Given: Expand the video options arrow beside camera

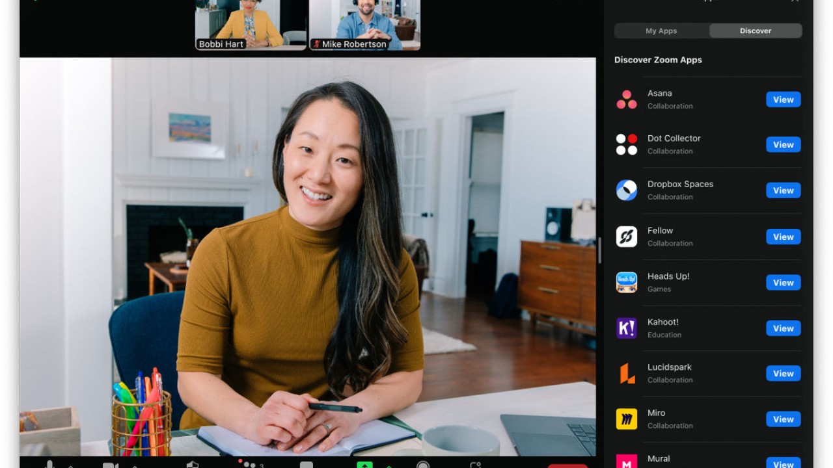Looking at the screenshot, I should tap(135, 465).
